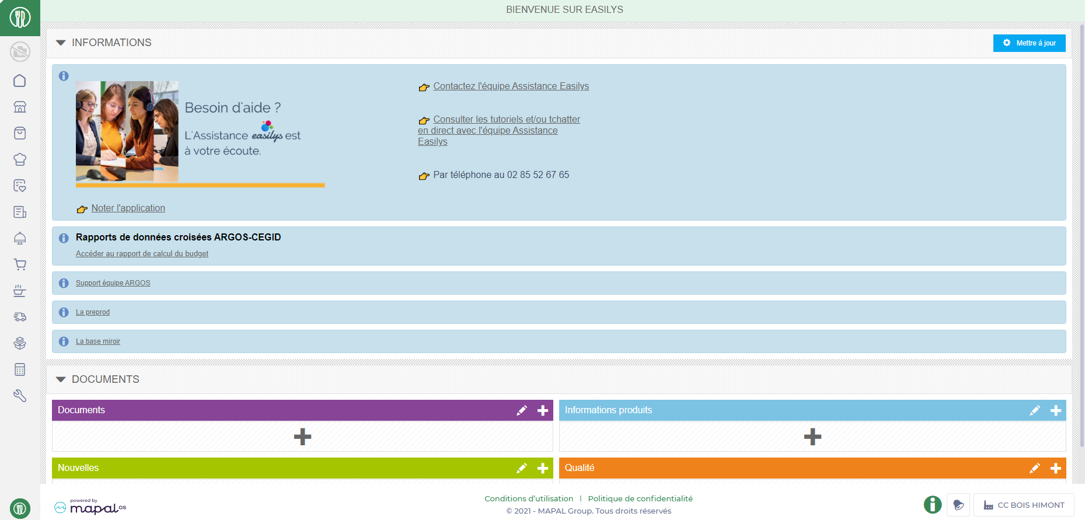Edit the Informations produits panel with pencil
This screenshot has width=1085, height=520.
click(1035, 410)
